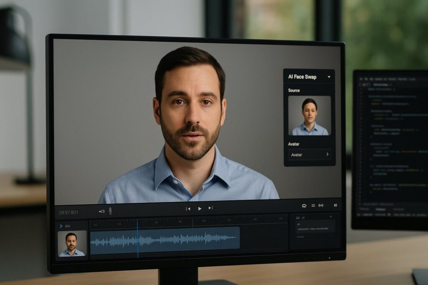Click the blue playhead marker on the timeline

(x=138, y=238)
